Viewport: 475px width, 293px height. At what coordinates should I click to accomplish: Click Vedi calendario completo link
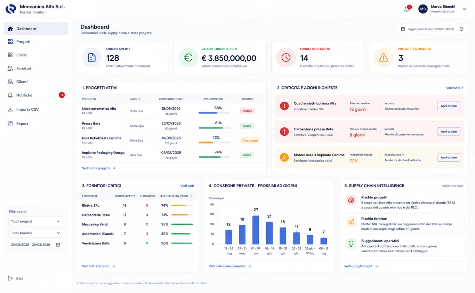(230, 266)
